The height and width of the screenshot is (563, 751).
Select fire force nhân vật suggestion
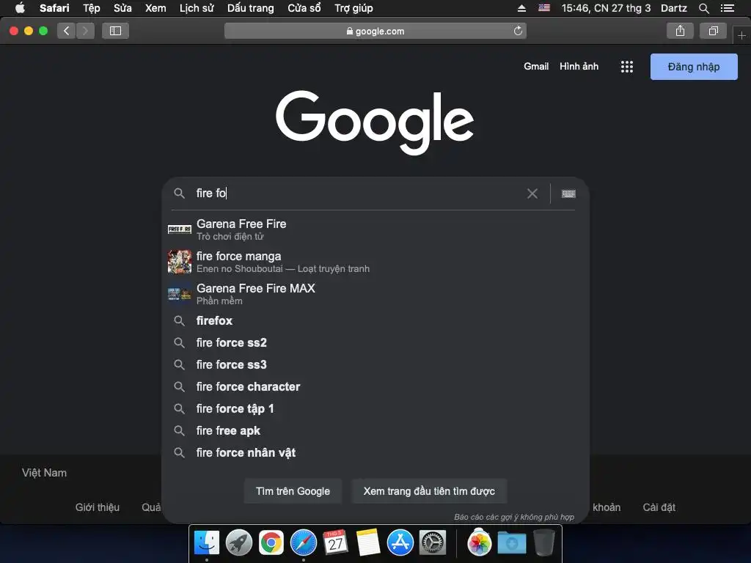tap(375, 453)
